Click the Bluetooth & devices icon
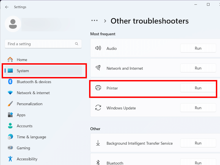The height and width of the screenshot is (165, 220). [x=10, y=82]
